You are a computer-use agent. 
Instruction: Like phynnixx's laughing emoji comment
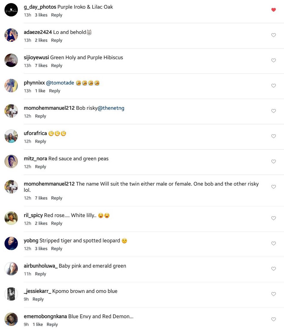(274, 86)
